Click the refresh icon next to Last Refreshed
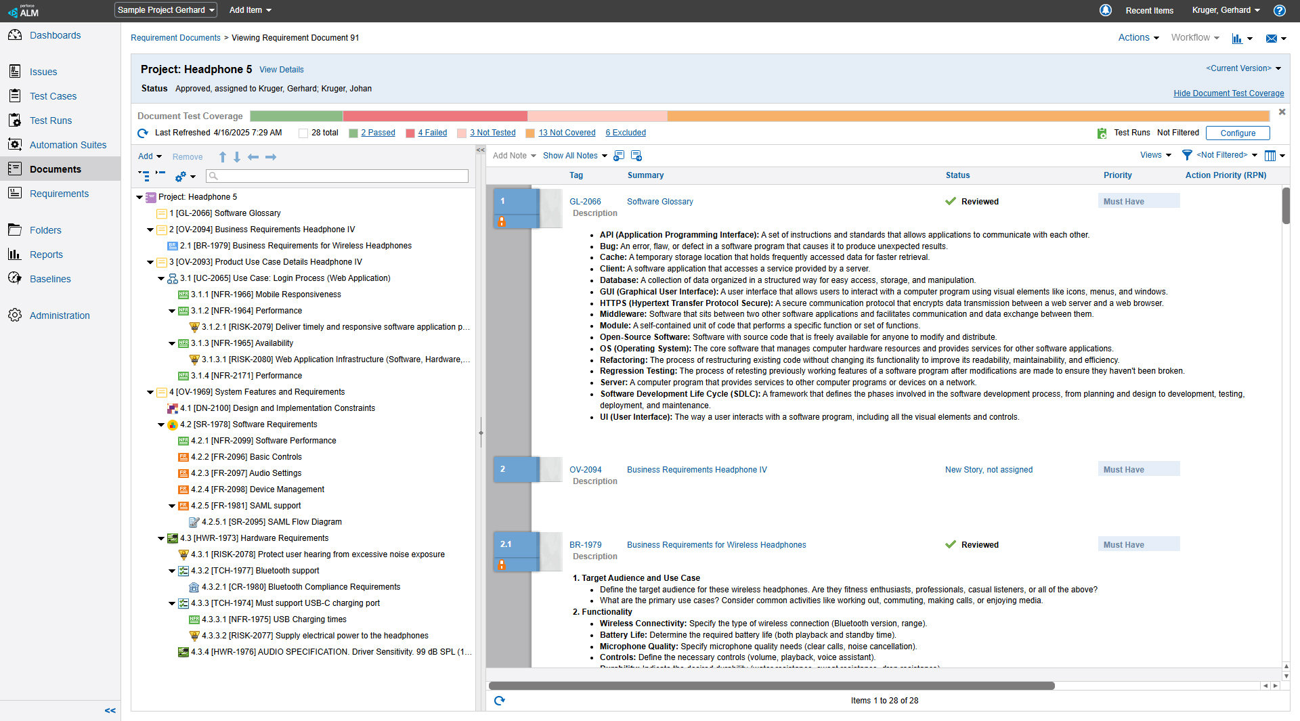Screen dimensions: 1300x721 point(143,133)
